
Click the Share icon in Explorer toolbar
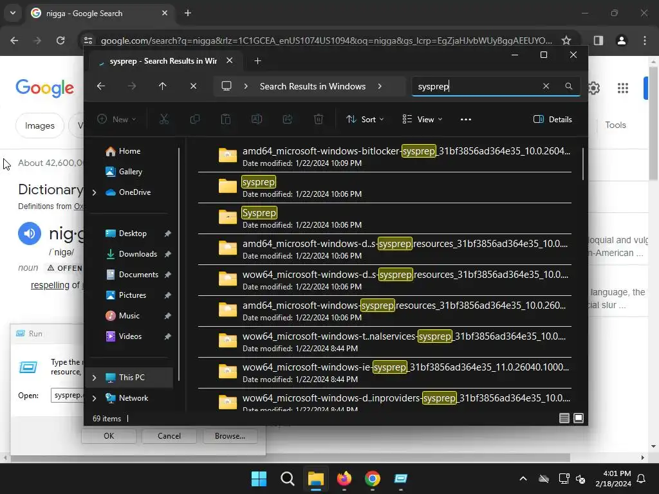(288, 119)
